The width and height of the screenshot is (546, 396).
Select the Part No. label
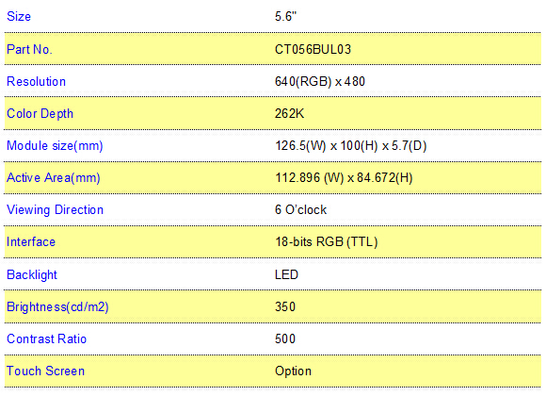29,50
